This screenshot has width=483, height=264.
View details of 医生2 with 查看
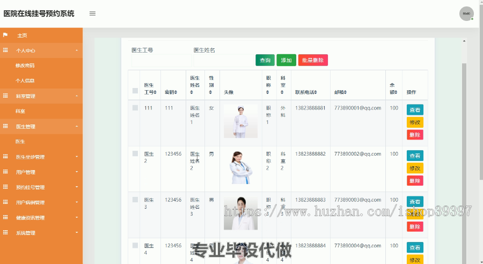(x=415, y=156)
